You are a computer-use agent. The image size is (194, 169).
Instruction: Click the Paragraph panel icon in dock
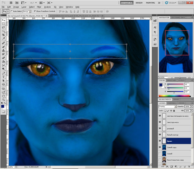coord(155,32)
